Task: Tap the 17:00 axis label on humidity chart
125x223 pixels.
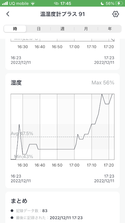Action: pyautogui.click(x=74, y=165)
